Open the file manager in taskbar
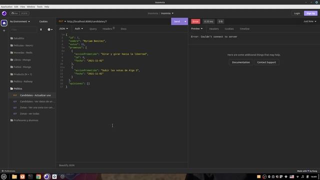The width and height of the screenshot is (320, 180). (14, 176)
